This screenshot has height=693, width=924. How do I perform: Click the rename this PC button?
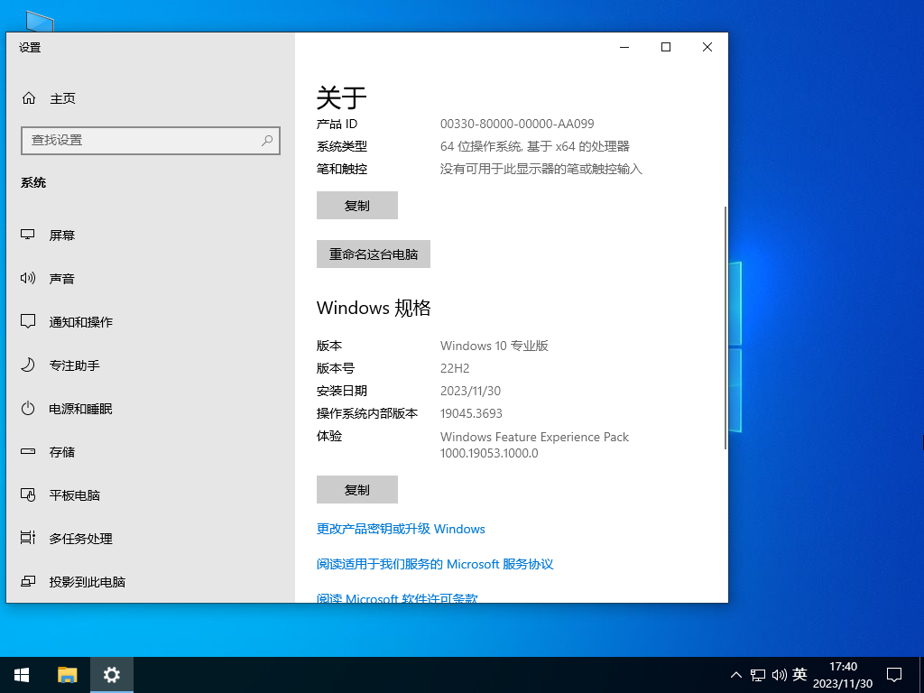click(x=373, y=254)
